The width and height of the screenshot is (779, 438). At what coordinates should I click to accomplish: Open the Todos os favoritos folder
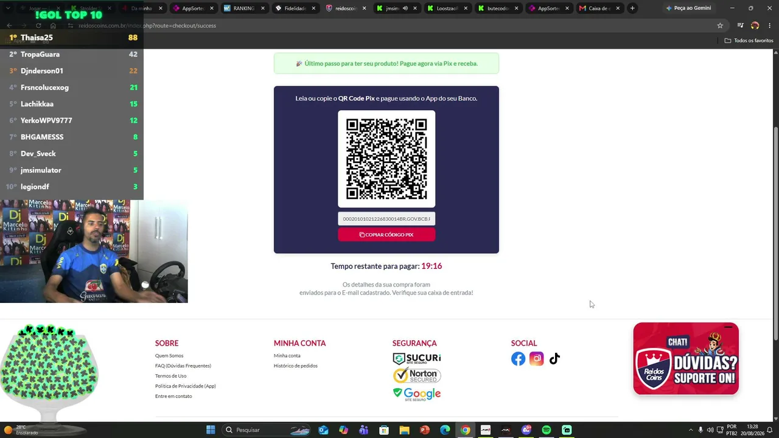tap(749, 41)
